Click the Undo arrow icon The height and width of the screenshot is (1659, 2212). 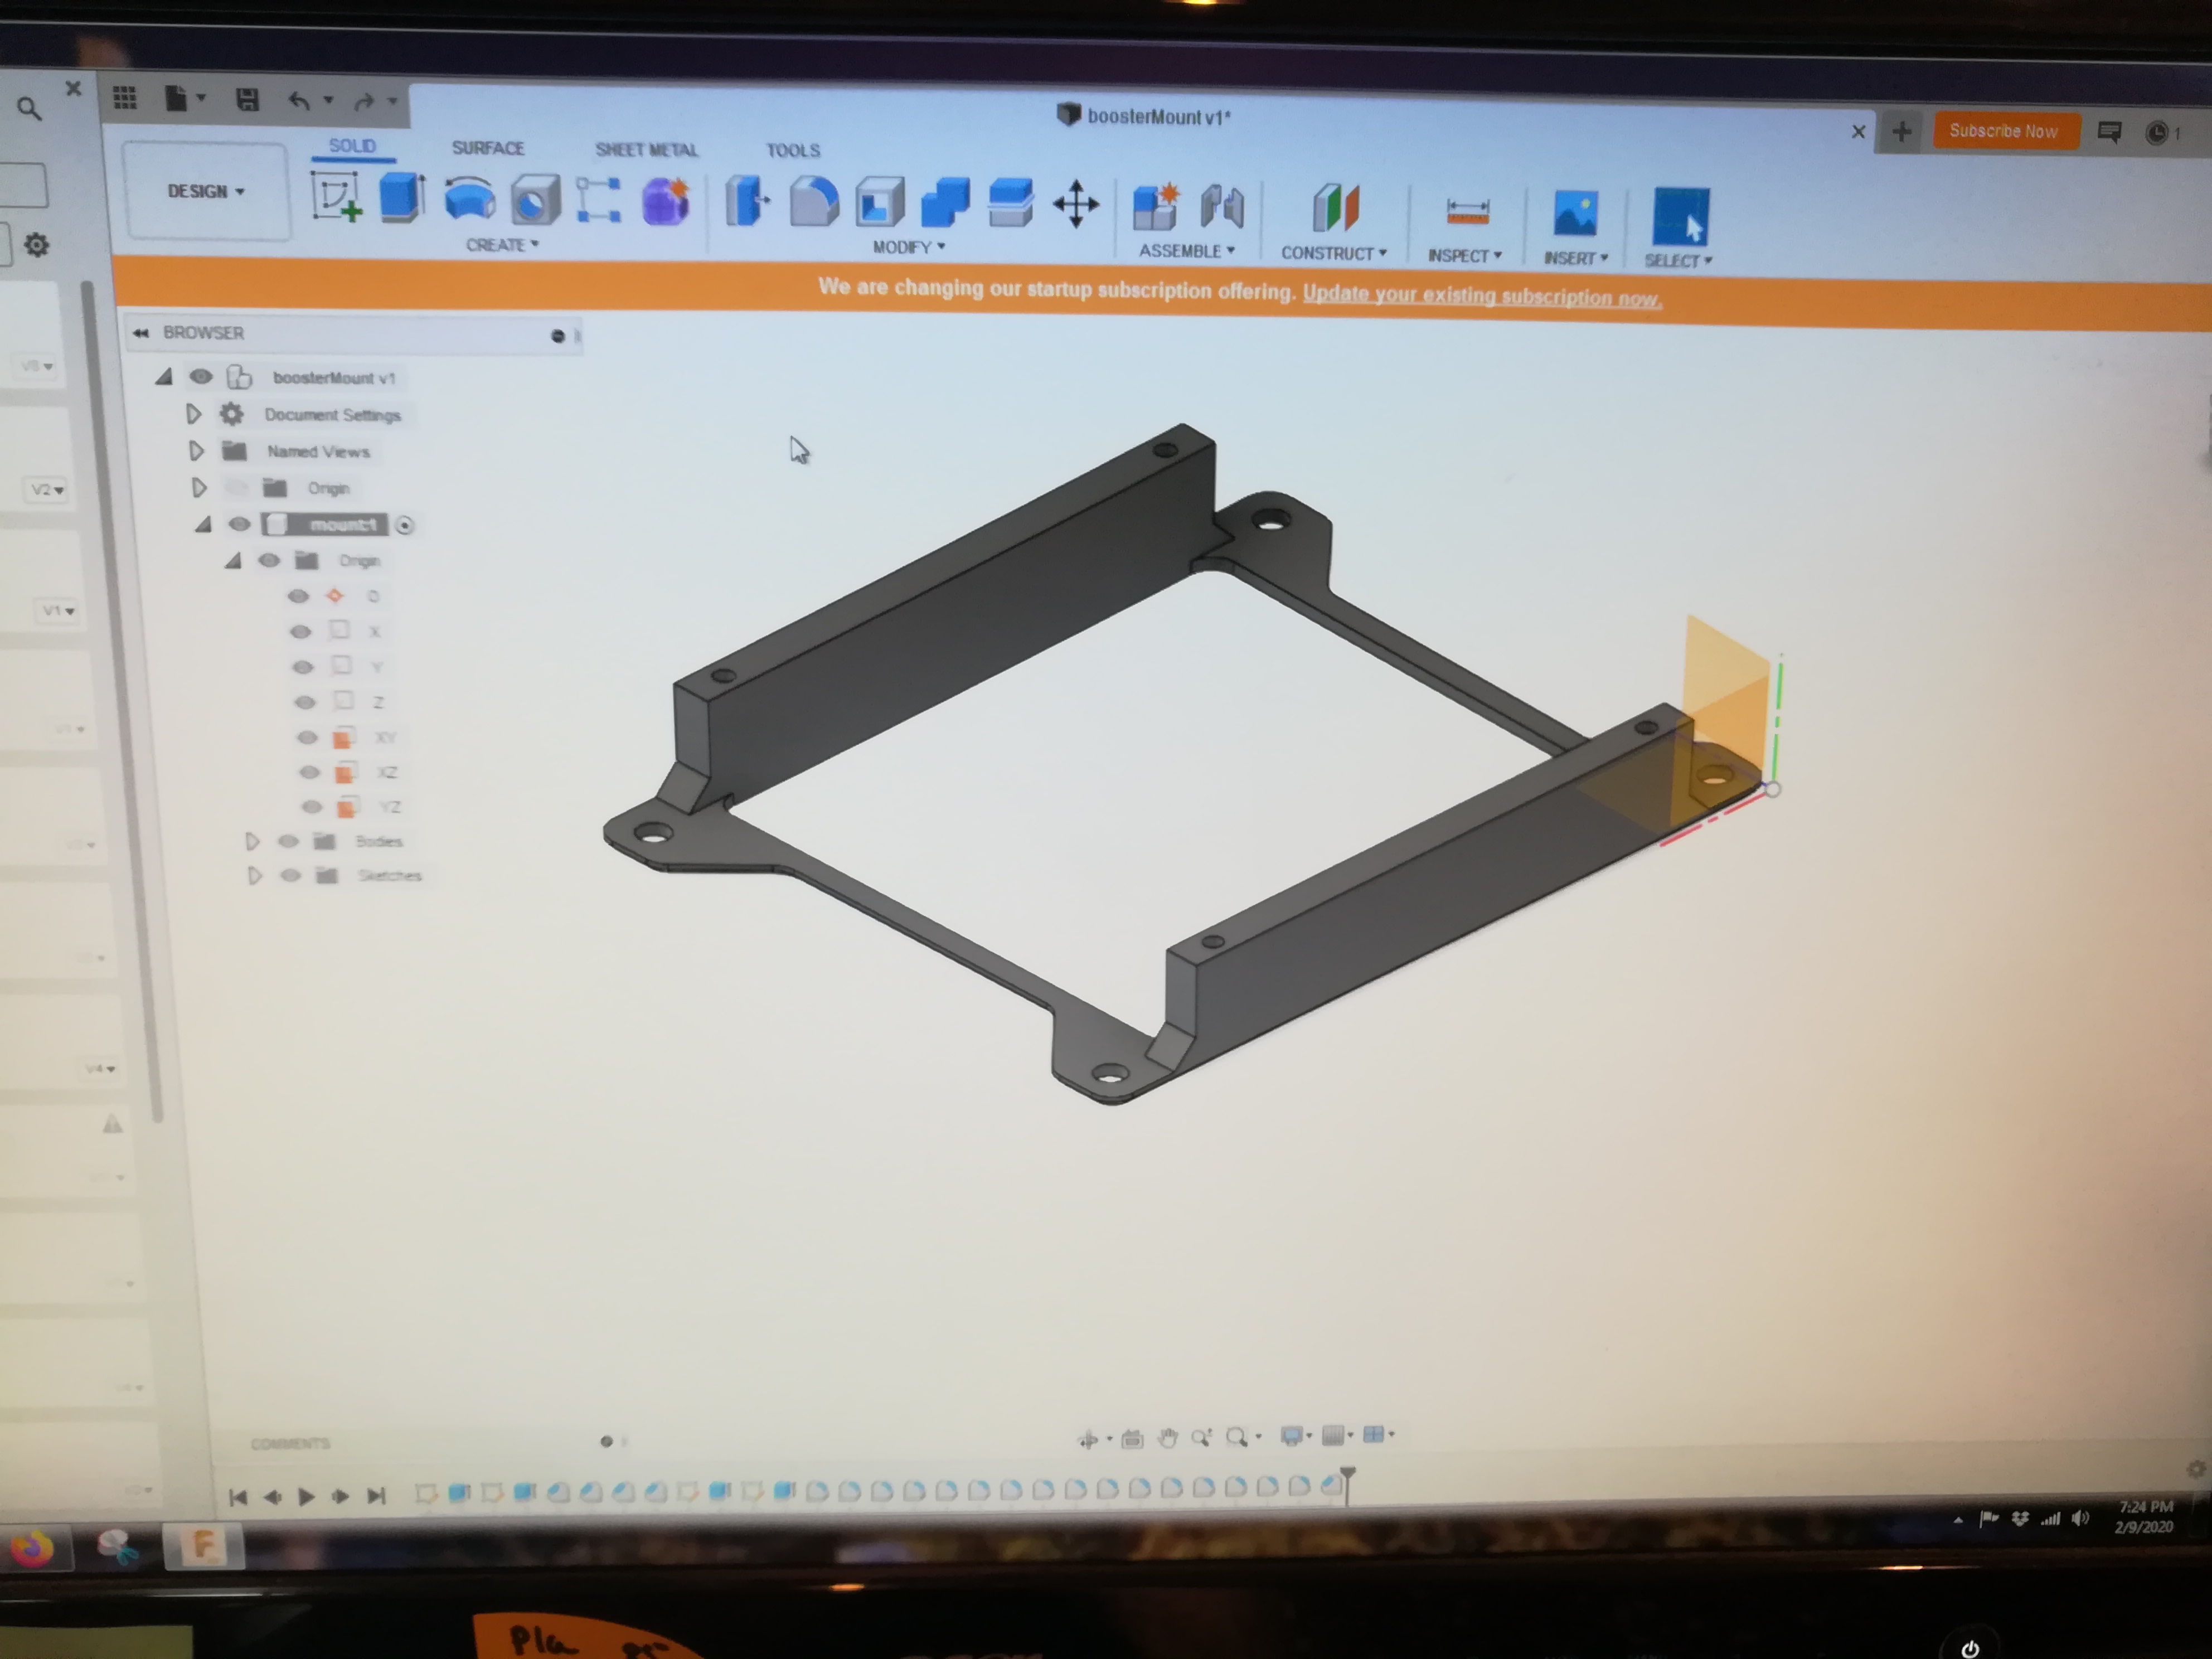click(299, 100)
